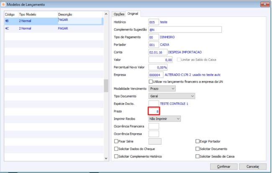272x173 pixels.
Task: Toggle Solicitar Complemento Histórico checkbox
Action: click(116, 156)
